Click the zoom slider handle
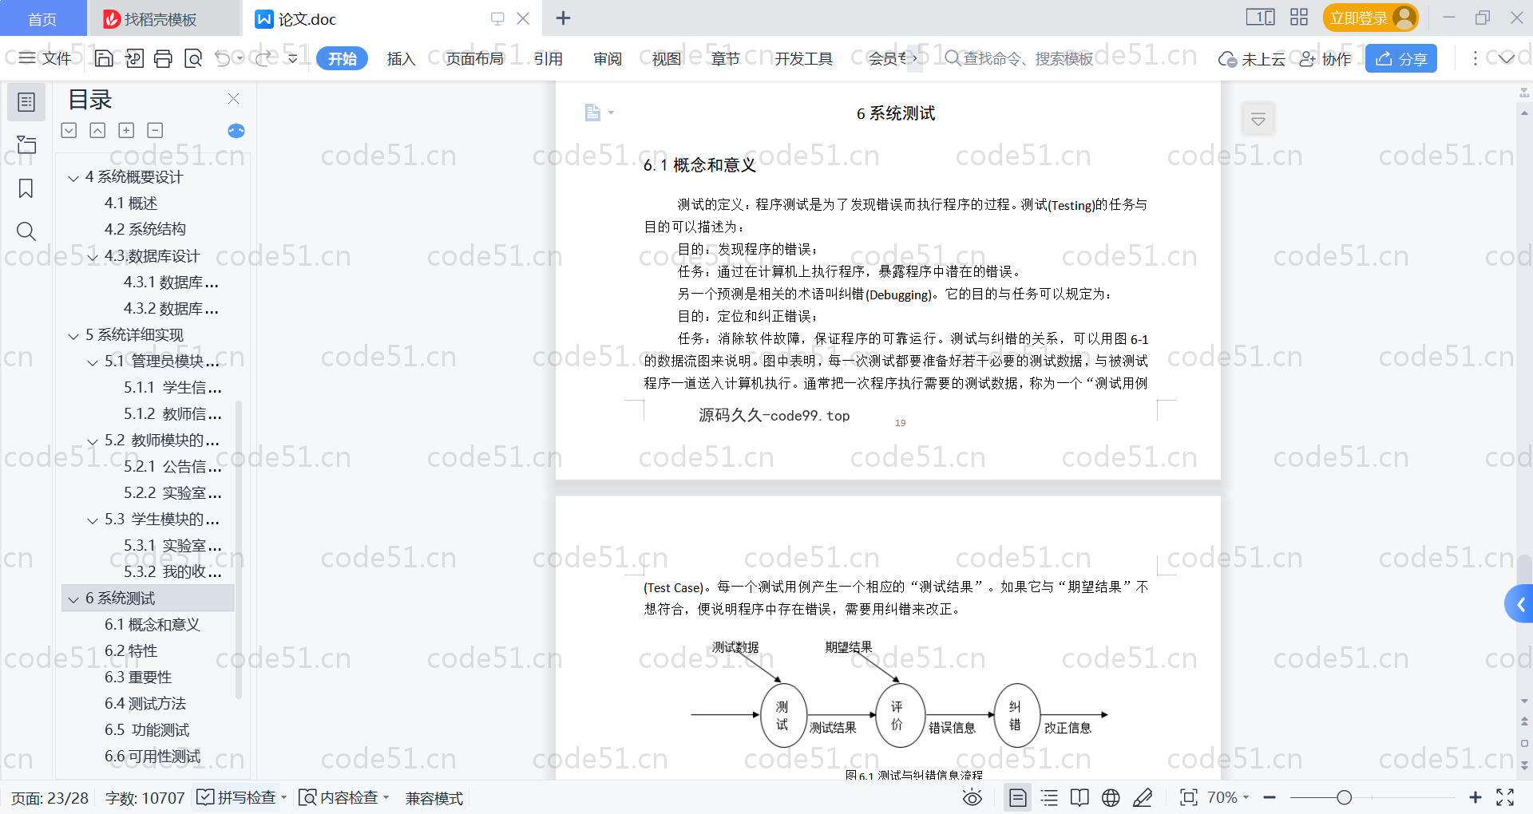Viewport: 1533px width, 814px height. [1344, 797]
